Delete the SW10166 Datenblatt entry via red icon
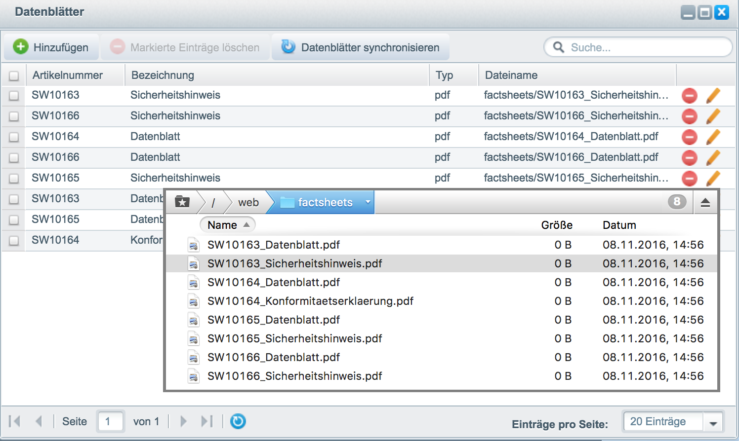 [x=690, y=157]
